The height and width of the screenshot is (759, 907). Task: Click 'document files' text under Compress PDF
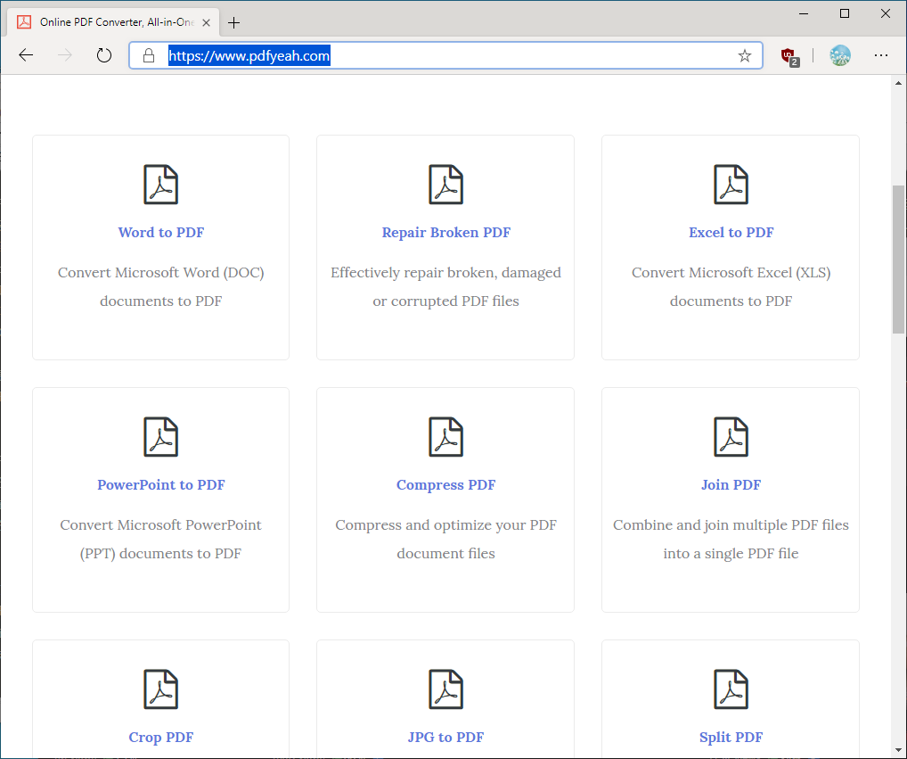(446, 554)
